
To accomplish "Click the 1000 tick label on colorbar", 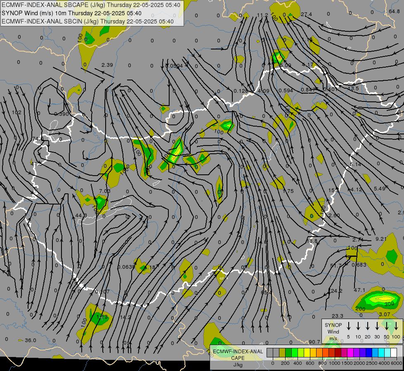I will pyautogui.click(x=334, y=363).
